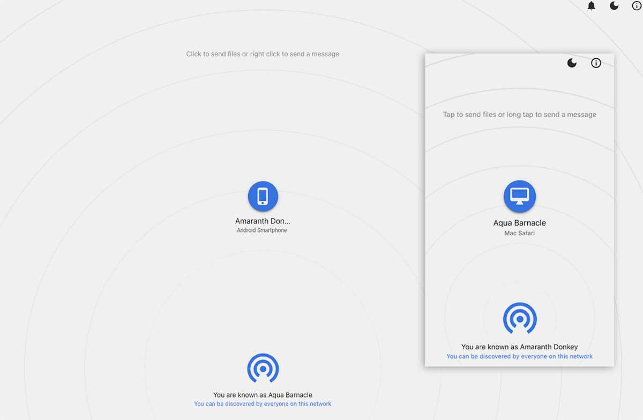Screen dimensions: 643x420
Task: Click the Android smartphone peer icon
Action: (x=263, y=196)
